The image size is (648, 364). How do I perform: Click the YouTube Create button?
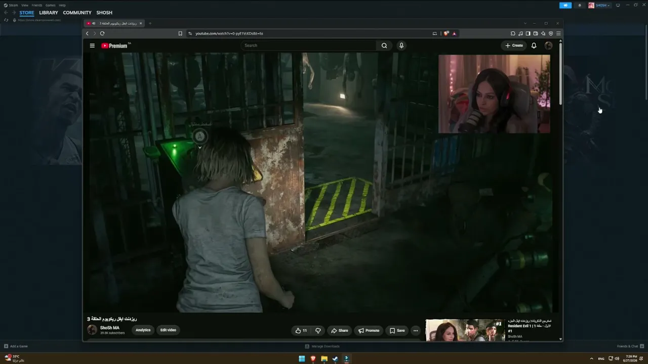tap(514, 45)
